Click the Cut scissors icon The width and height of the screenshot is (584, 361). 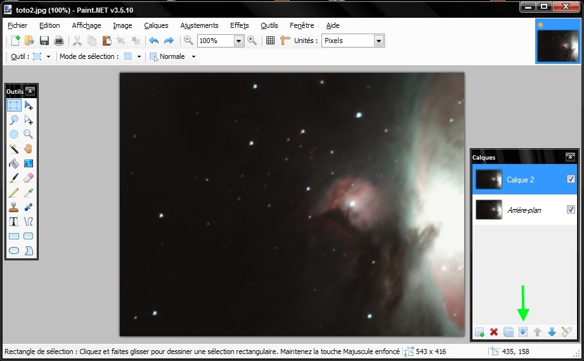click(77, 40)
